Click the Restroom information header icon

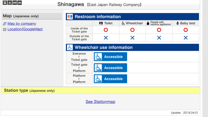[x=70, y=17]
